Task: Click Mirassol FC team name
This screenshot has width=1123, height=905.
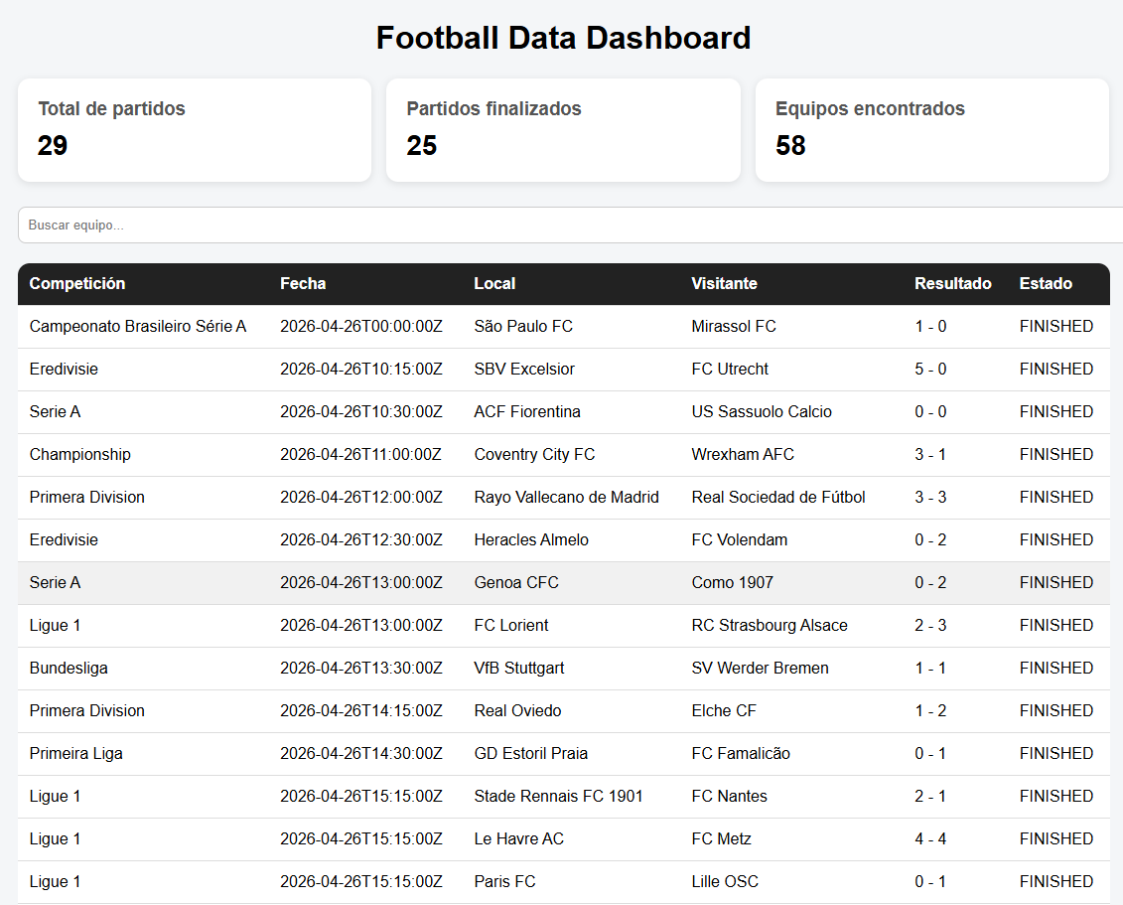Action: click(x=734, y=327)
